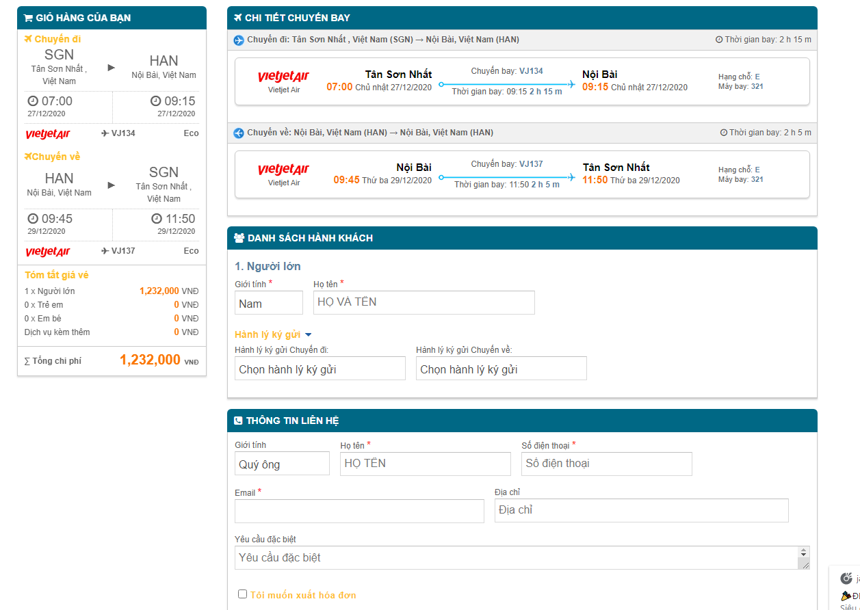The height and width of the screenshot is (610, 860).
Task: Open the Giới tính dropdown showing Nam
Action: [x=269, y=303]
